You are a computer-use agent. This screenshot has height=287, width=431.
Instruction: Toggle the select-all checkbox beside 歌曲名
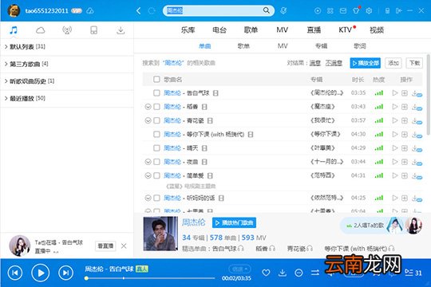tap(156, 80)
